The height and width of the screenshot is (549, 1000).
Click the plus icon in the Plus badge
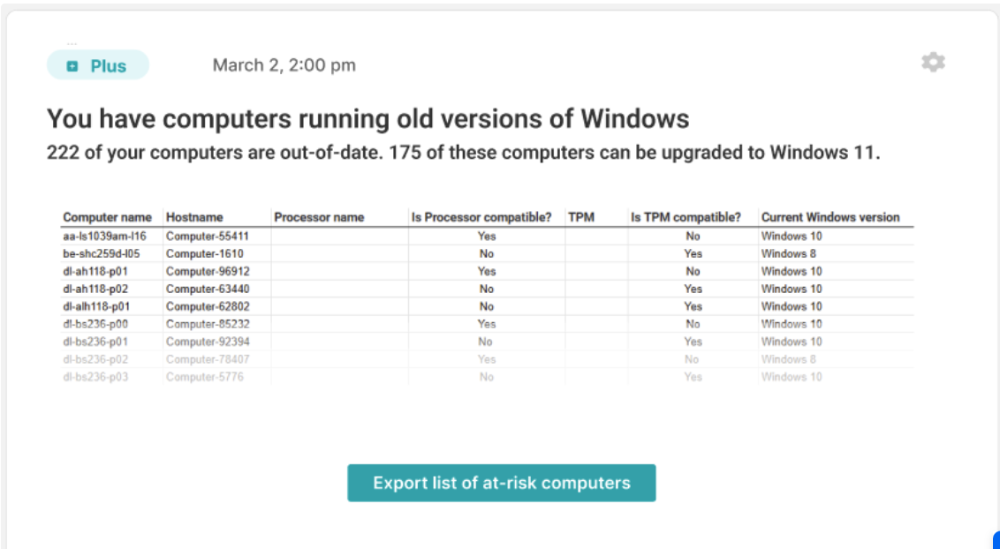pyautogui.click(x=72, y=66)
